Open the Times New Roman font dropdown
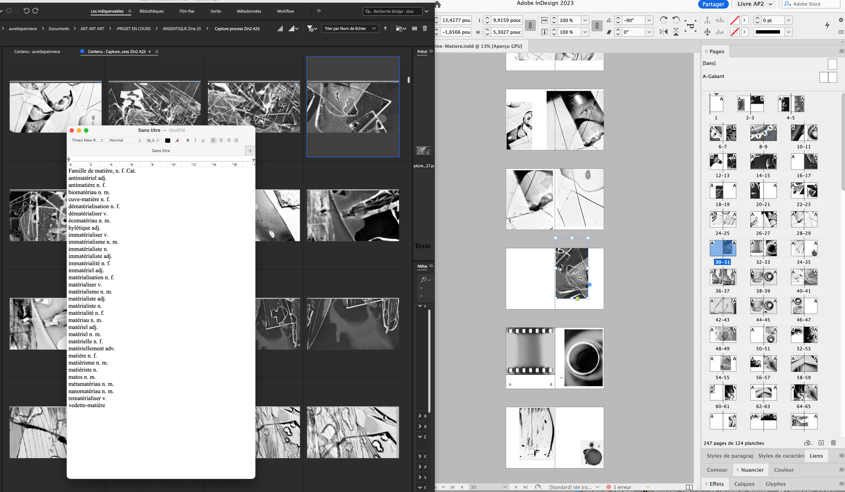The width and height of the screenshot is (845, 492). point(87,140)
